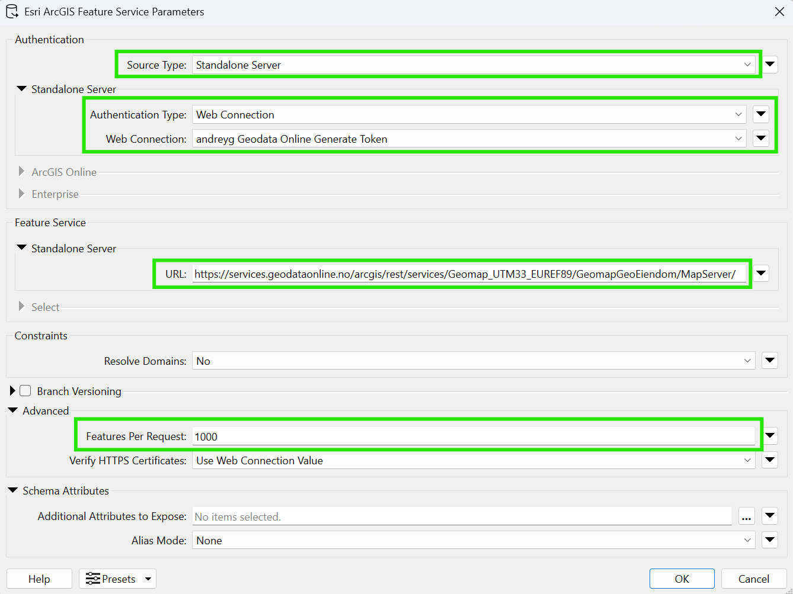The image size is (793, 594).
Task: Open the Source Type parameter arrow menu
Action: click(770, 64)
